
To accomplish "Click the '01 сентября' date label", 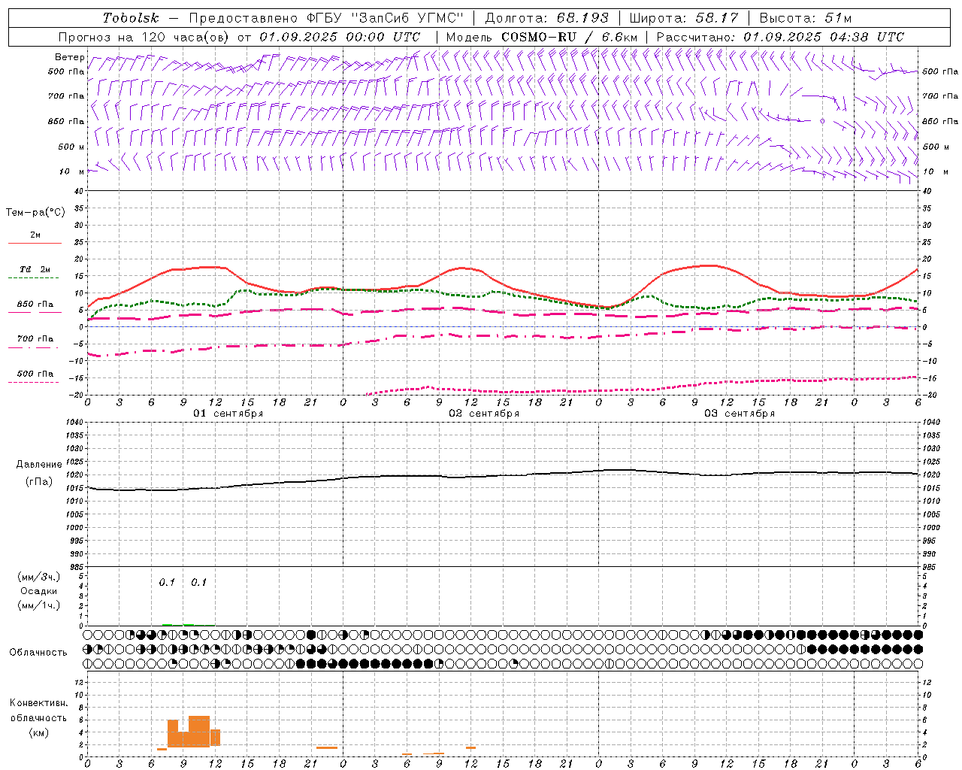I will 228,414.
